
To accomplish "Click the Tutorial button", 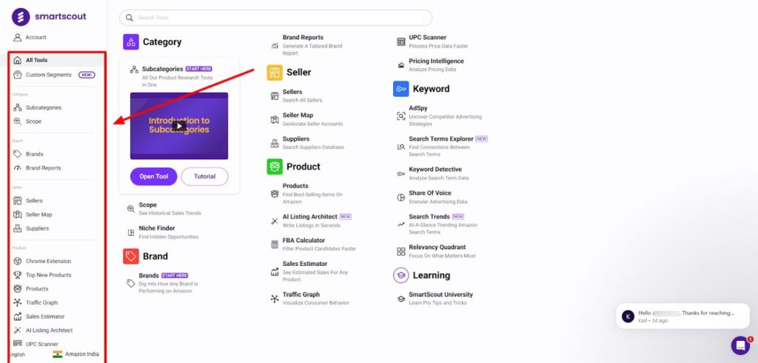I will click(204, 176).
